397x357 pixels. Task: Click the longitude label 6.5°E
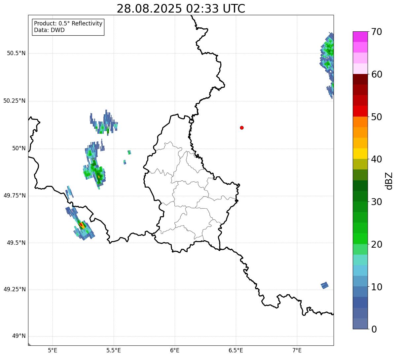236,350
